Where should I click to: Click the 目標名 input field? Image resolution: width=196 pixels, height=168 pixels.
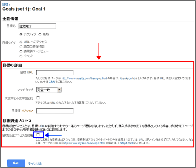click(x=37, y=26)
